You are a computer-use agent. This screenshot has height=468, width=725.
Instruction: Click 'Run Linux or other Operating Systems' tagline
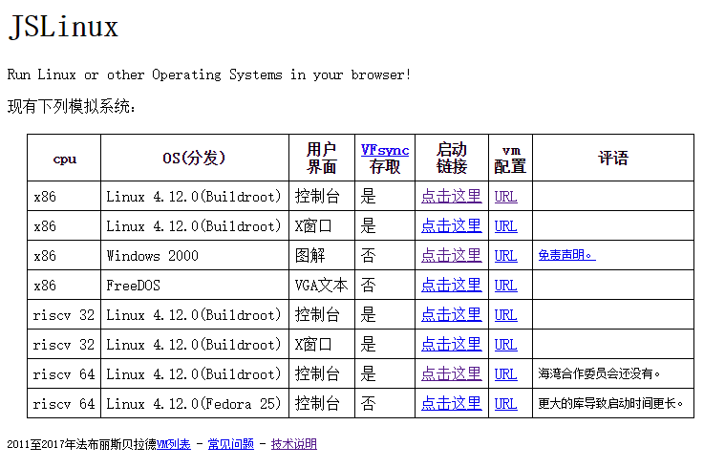[x=209, y=74]
